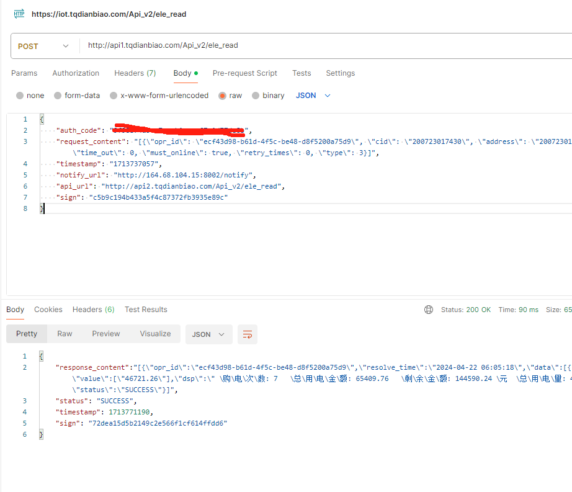
Task: Select the none body type radio
Action: [20, 96]
